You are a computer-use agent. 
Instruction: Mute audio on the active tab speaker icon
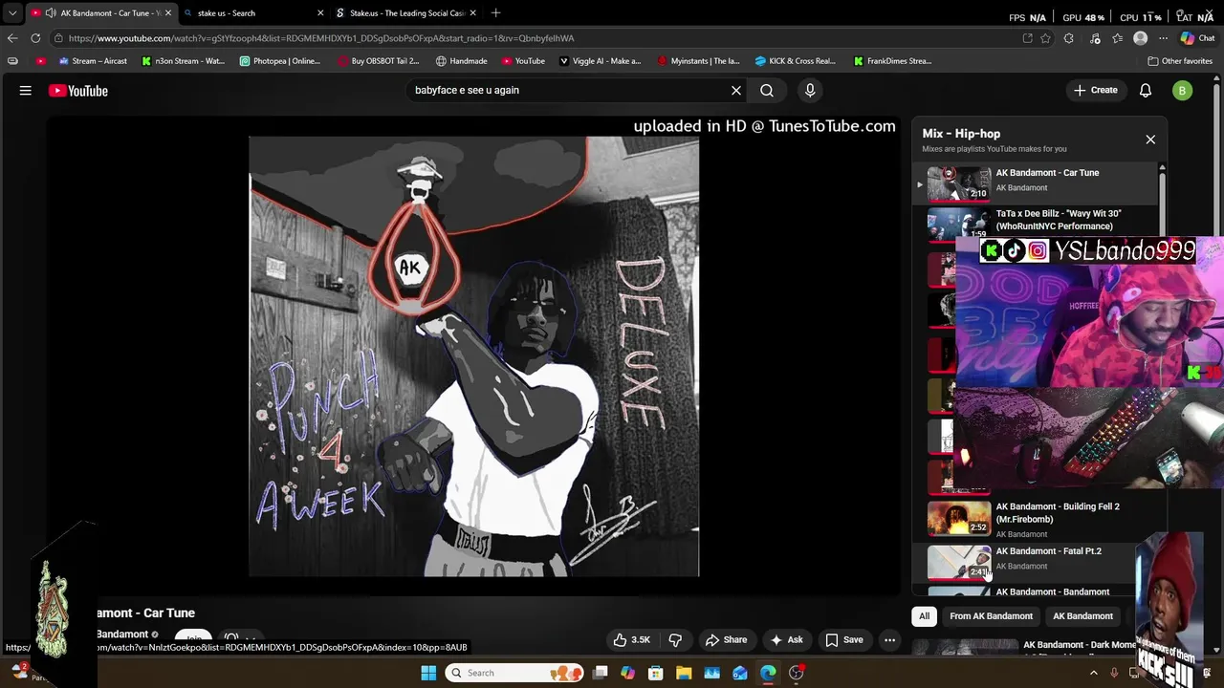pyautogui.click(x=51, y=13)
